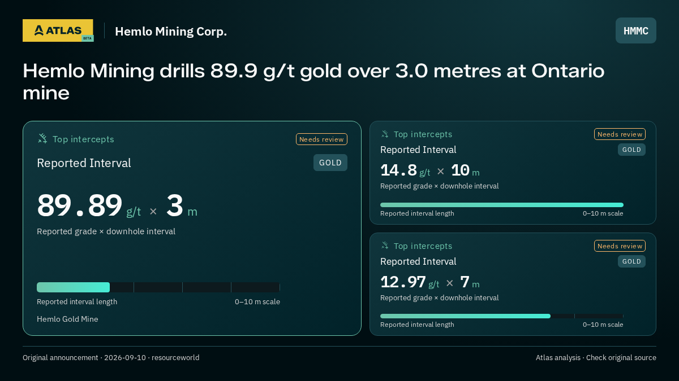Click the headline about 89.9 g/t gold
Screen dimensions: 679x381
313,82
